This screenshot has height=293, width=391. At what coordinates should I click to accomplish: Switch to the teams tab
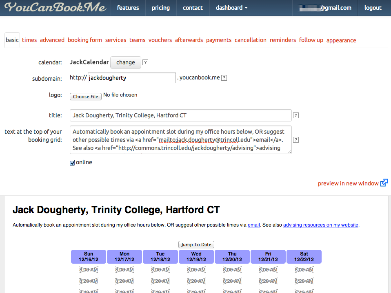(138, 40)
